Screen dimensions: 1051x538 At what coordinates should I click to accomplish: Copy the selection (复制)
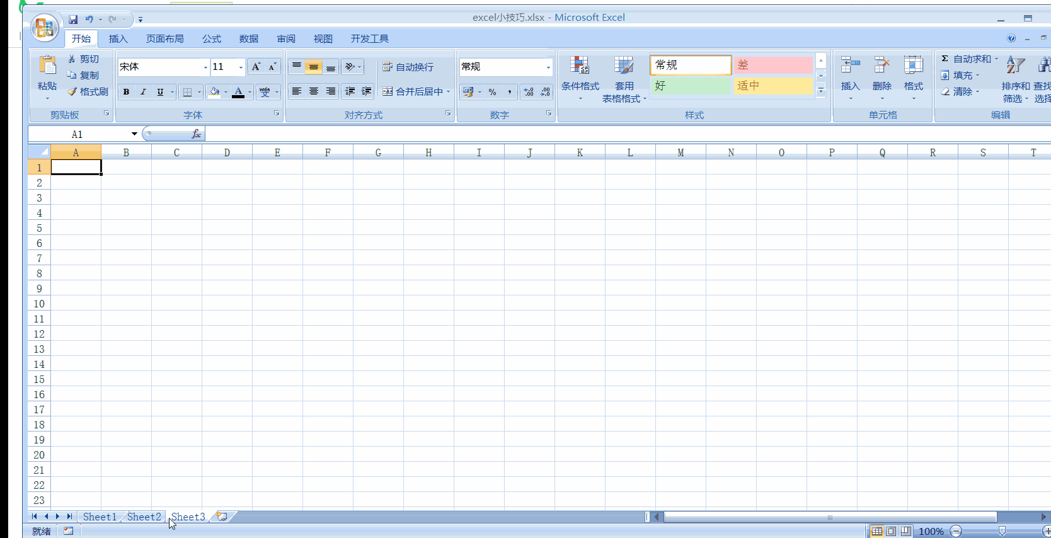coord(84,75)
